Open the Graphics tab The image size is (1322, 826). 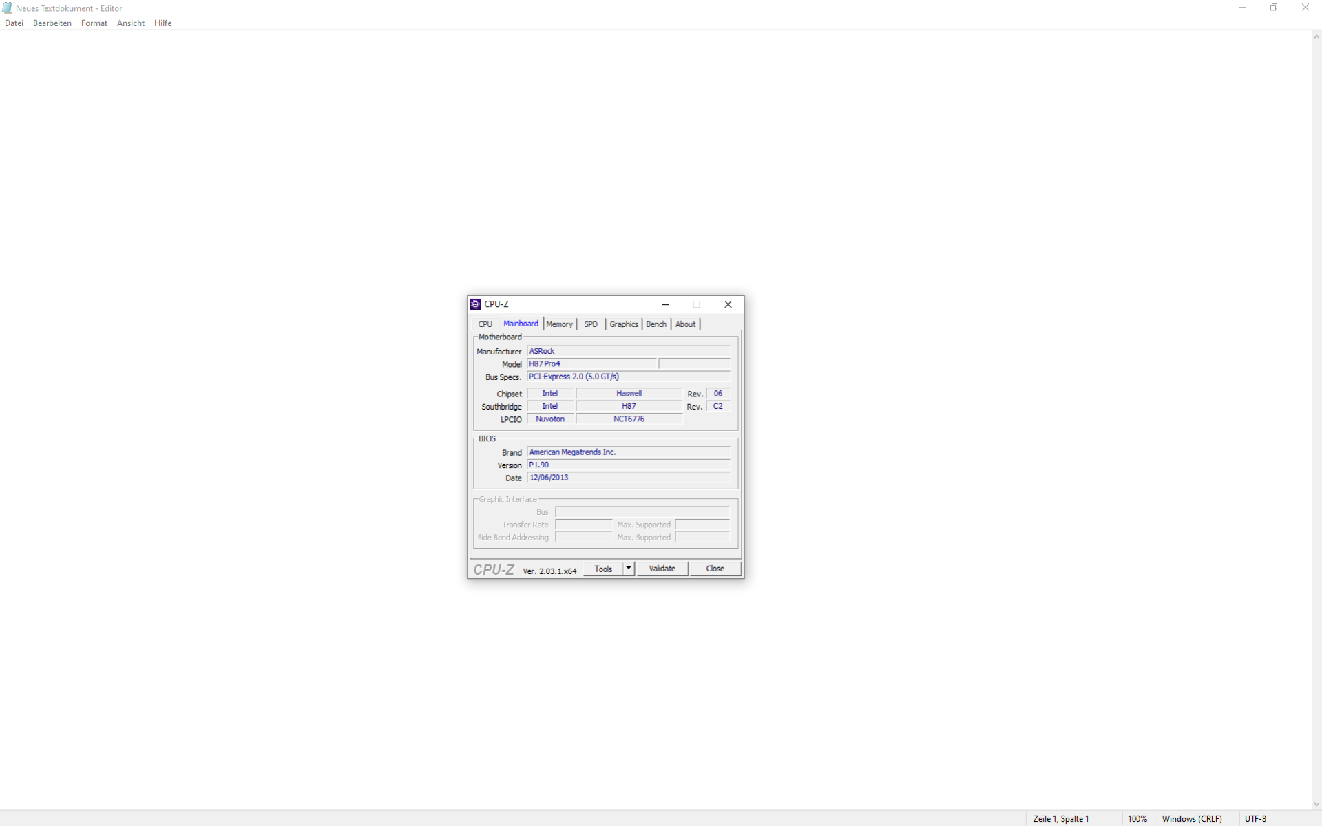624,324
